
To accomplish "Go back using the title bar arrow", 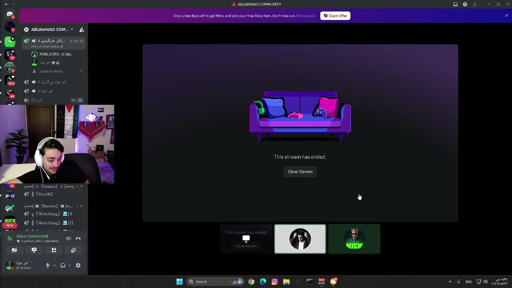I will [x=6, y=4].
